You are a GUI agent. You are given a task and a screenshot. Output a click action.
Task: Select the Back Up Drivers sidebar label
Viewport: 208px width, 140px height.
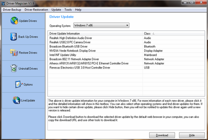[x=28, y=37]
